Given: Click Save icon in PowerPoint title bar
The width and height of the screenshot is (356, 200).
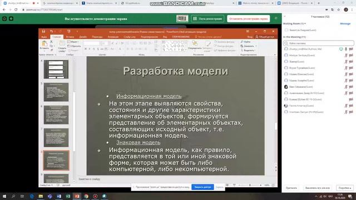Looking at the screenshot, I should pyautogui.click(x=43, y=32).
